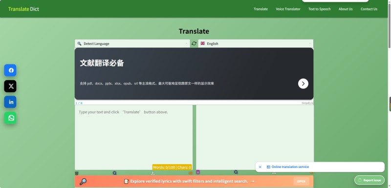Open Voice Translator from the navigation bar
The width and height of the screenshot is (391, 188).
point(288,9)
